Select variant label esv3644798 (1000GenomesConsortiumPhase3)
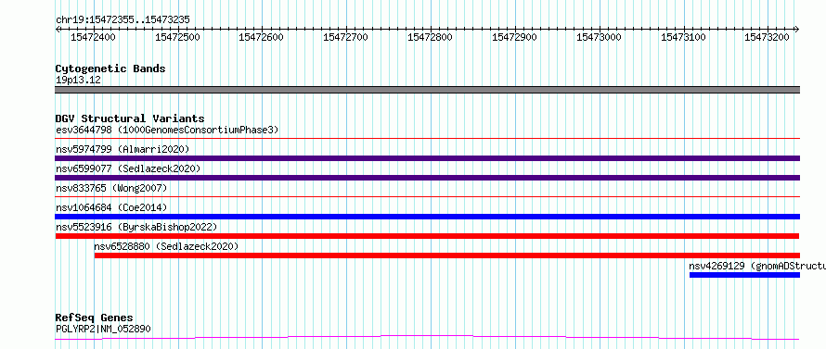 pyautogui.click(x=167, y=130)
